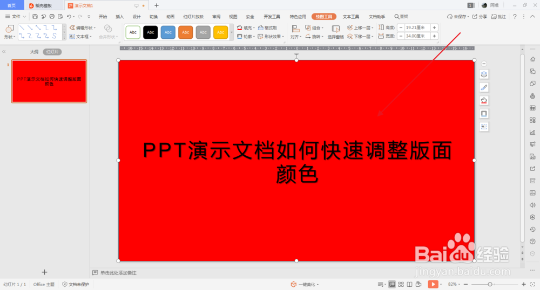Click the Print icon in quick access toolbar
This screenshot has width=540, height=290.
click(x=52, y=17)
